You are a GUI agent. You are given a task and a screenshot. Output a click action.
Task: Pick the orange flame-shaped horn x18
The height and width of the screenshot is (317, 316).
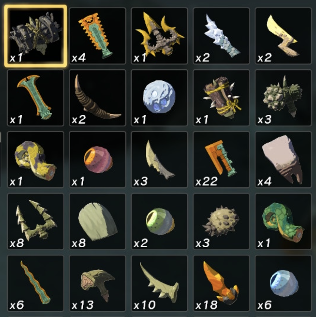[x=221, y=283]
